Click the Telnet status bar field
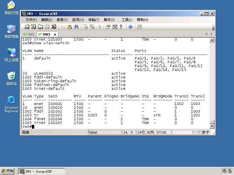Image resolution: width=234 pixels, height=175 pixels. (x=105, y=132)
